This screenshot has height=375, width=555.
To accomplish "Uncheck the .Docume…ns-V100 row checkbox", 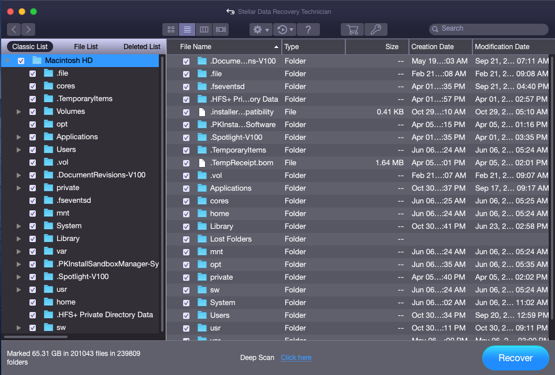I will pyautogui.click(x=186, y=61).
